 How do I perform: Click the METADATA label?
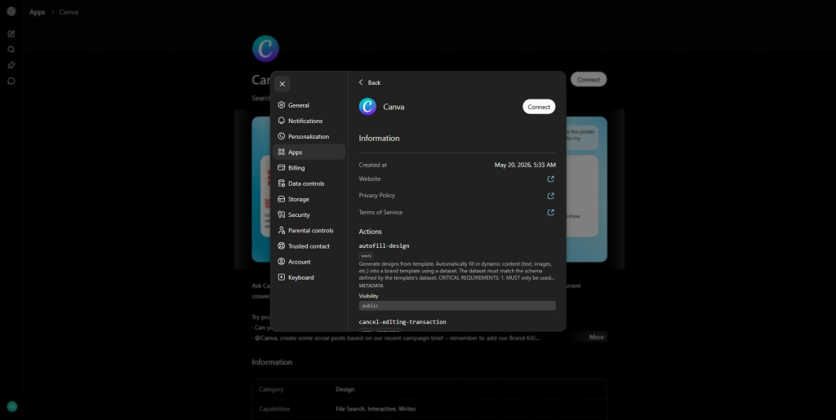tap(371, 286)
